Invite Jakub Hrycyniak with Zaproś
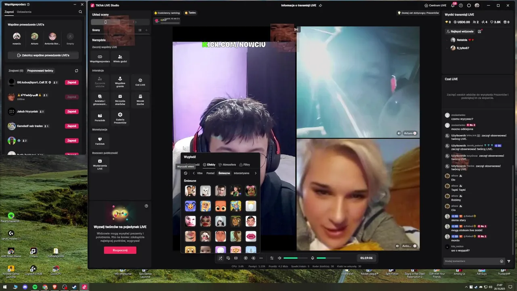The image size is (517, 291). pos(72,112)
